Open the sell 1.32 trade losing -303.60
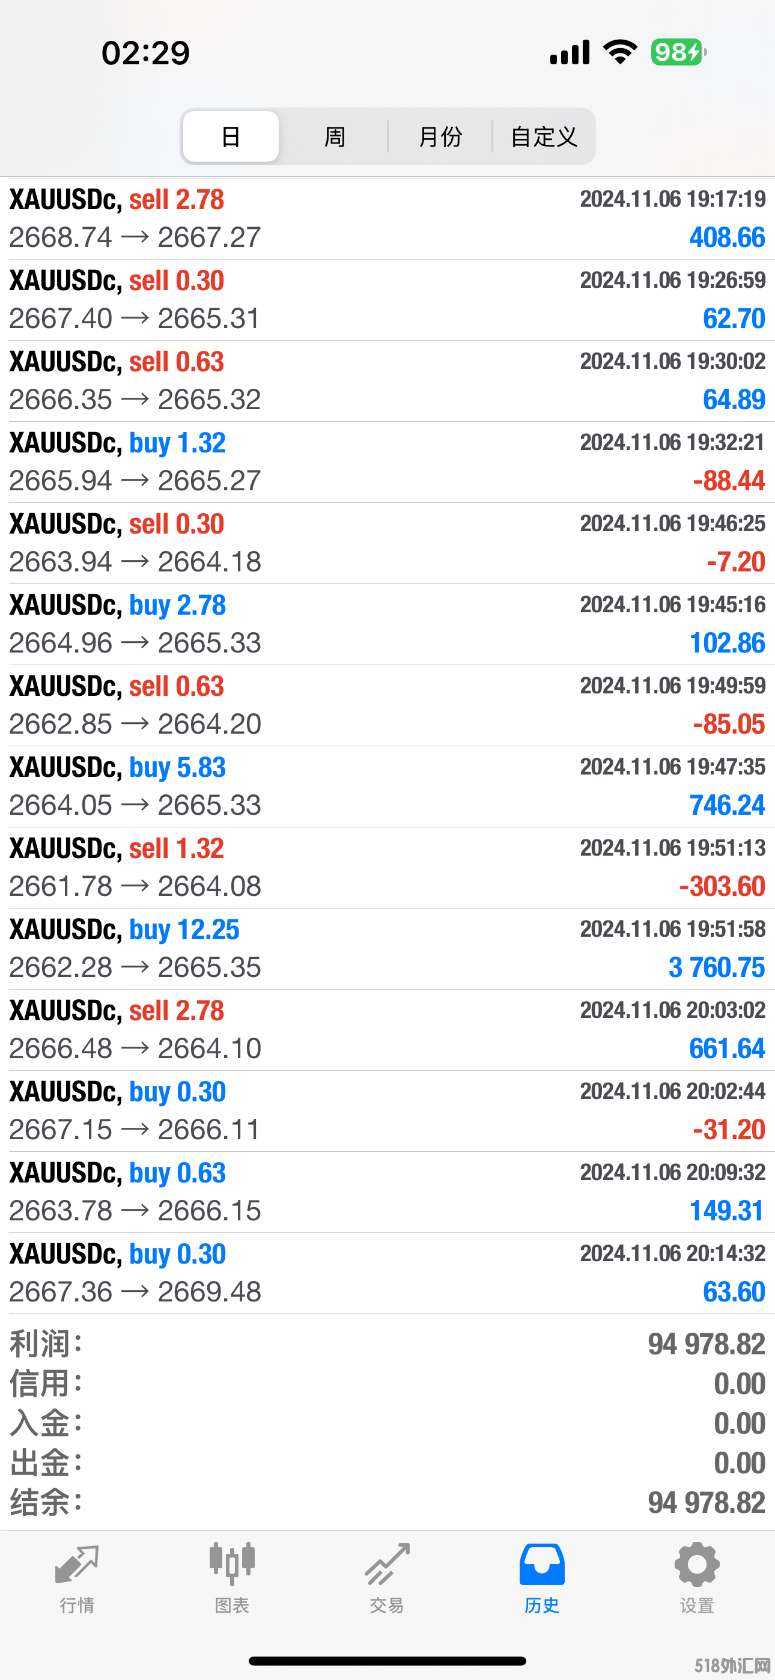The width and height of the screenshot is (775, 1680). click(x=387, y=868)
